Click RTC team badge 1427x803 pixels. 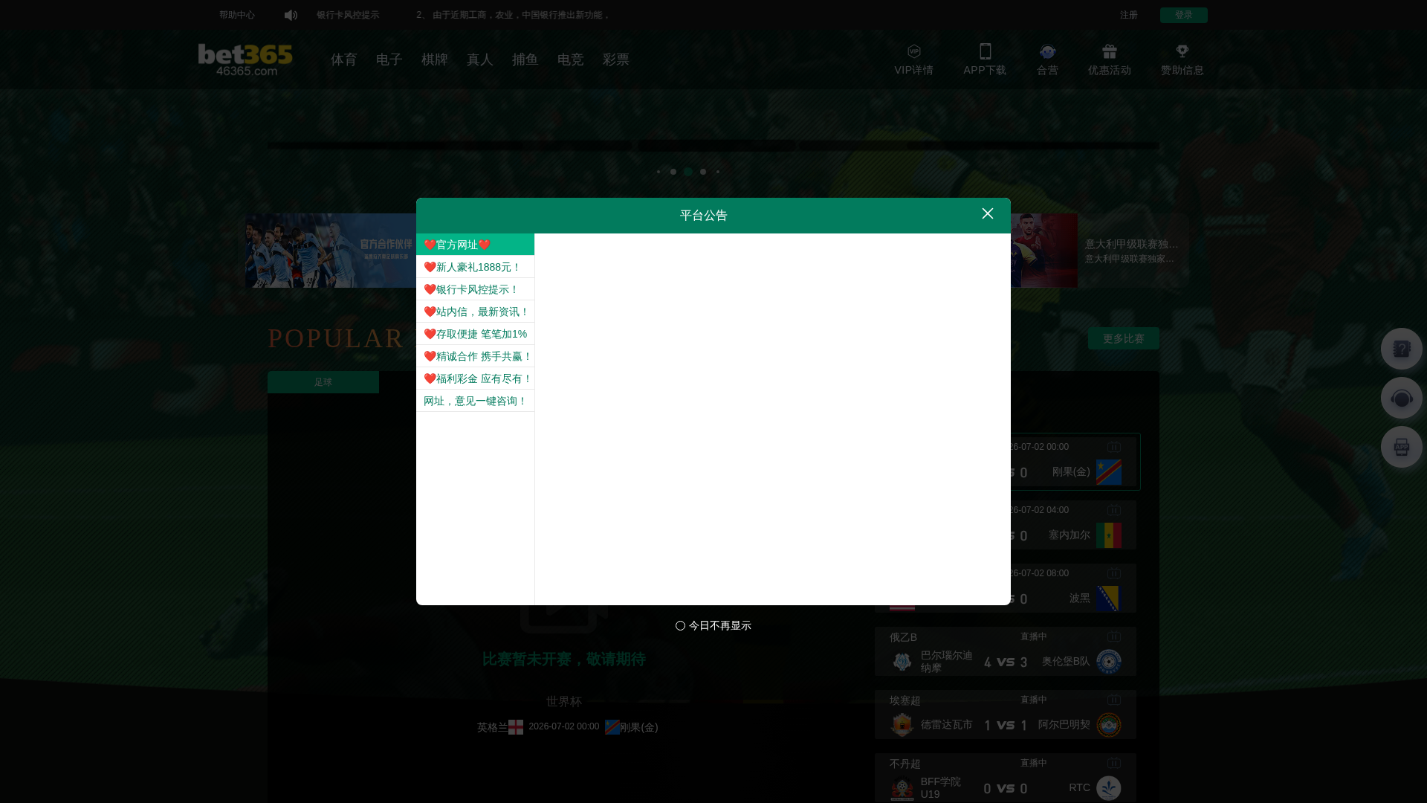tap(1108, 788)
